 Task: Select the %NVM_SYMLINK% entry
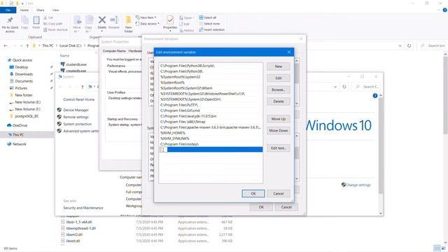[x=211, y=139]
